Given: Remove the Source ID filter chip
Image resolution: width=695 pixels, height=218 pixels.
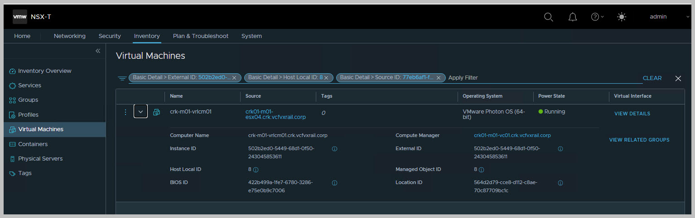Looking at the screenshot, I should [438, 78].
